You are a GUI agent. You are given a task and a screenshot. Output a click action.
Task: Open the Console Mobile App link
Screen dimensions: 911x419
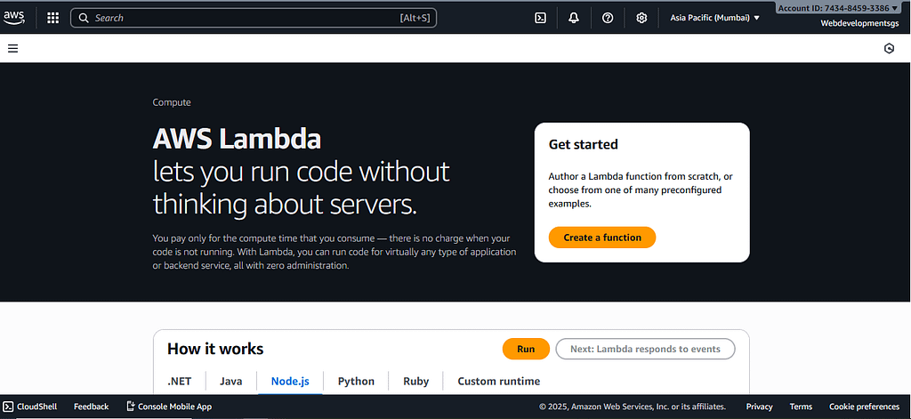coord(169,407)
